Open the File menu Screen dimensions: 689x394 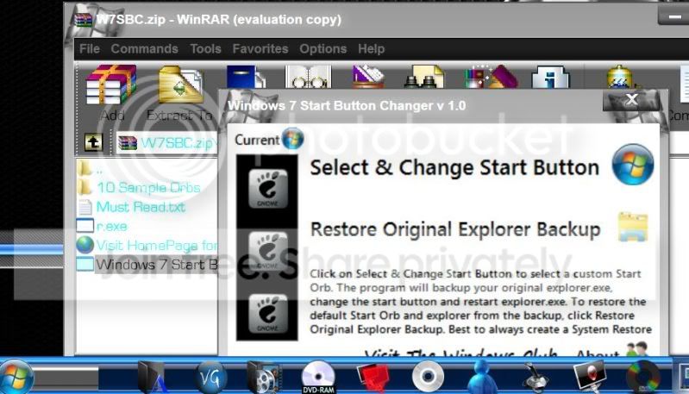pos(89,49)
